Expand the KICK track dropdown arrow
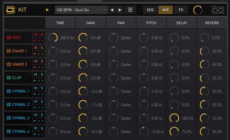230x140 pixels. 35,41
